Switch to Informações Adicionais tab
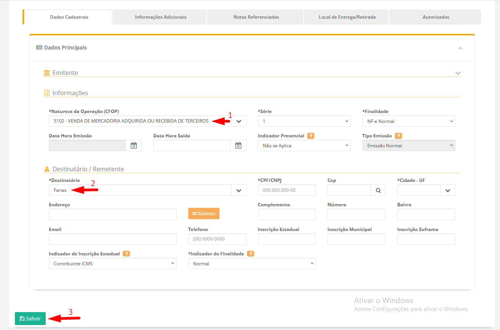Image resolution: width=500 pixels, height=330 pixels. [x=160, y=17]
